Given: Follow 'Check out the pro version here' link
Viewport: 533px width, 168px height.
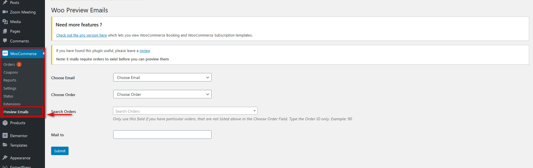Looking at the screenshot, I should (81, 35).
